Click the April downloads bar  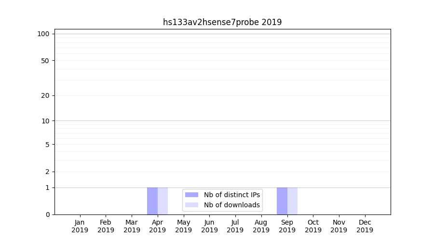tap(163, 201)
